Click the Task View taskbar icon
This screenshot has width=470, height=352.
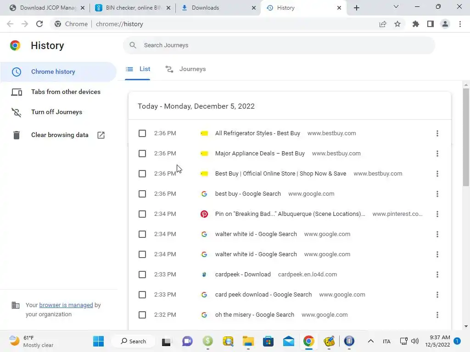coord(166,341)
